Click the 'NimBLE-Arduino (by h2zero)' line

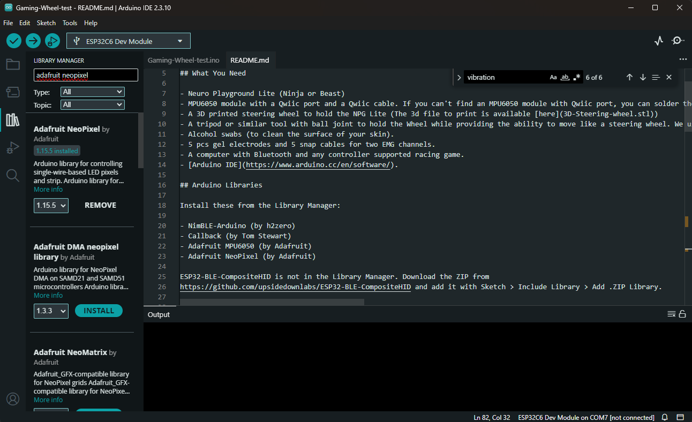coord(237,226)
